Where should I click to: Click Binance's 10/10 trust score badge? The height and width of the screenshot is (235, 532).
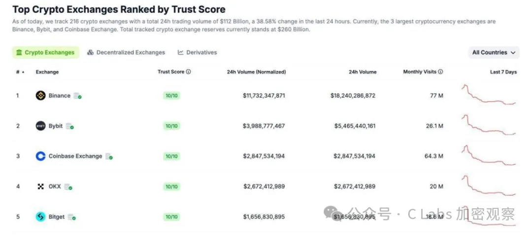pyautogui.click(x=171, y=96)
